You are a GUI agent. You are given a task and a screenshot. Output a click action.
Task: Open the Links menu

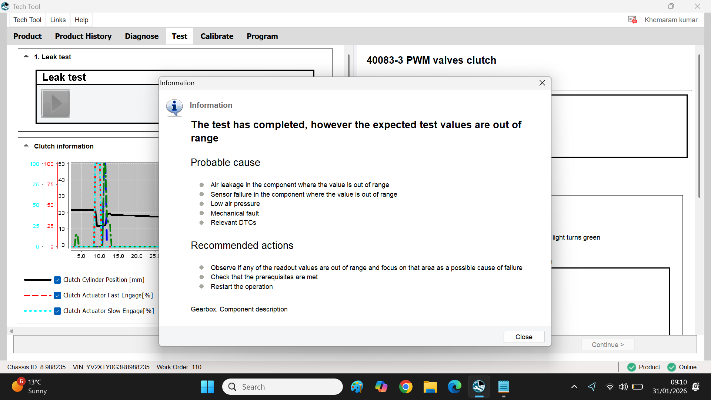58,20
